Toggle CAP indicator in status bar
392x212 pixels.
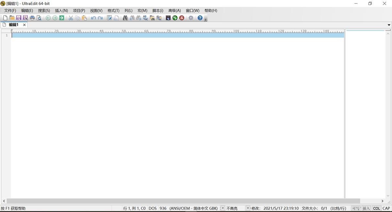click(x=386, y=208)
